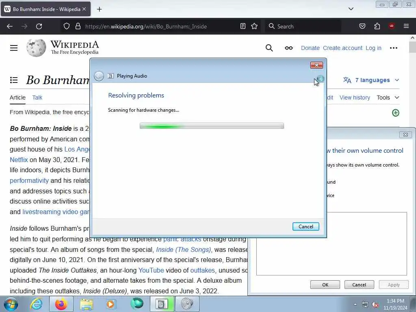
Task: Click the Create account link
Action: tap(342, 48)
